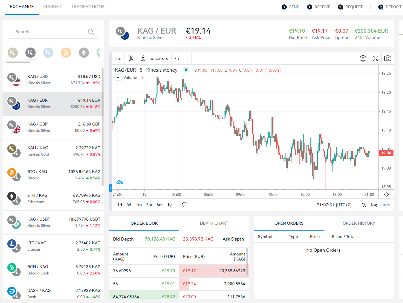This screenshot has width=403, height=303.
Task: Click the market list vertical scrollbar
Action: (x=103, y=127)
